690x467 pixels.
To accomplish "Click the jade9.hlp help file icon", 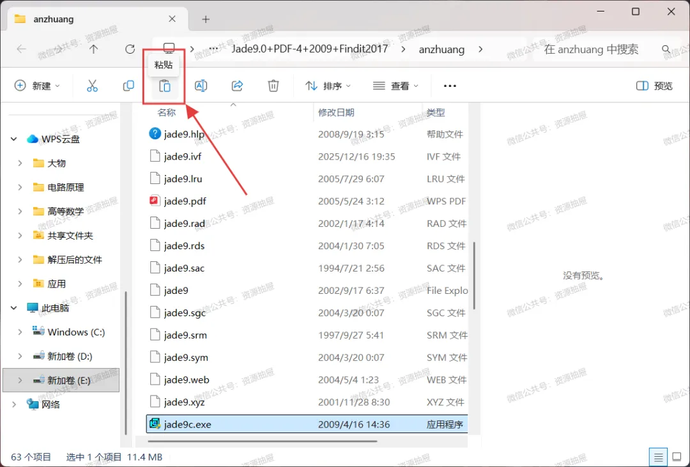I will pyautogui.click(x=155, y=134).
